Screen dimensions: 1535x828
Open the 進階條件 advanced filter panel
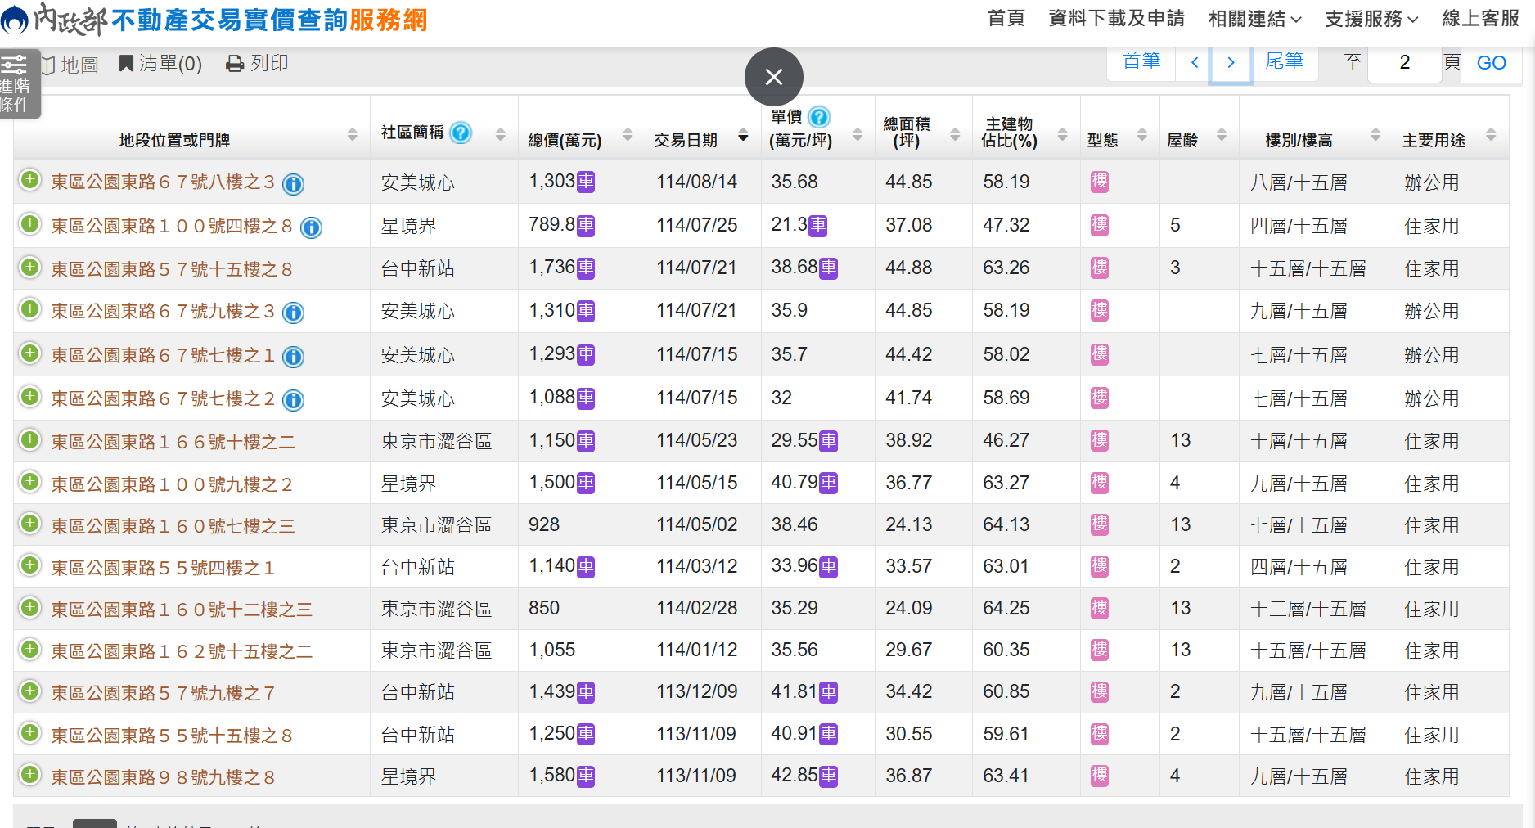tap(16, 83)
